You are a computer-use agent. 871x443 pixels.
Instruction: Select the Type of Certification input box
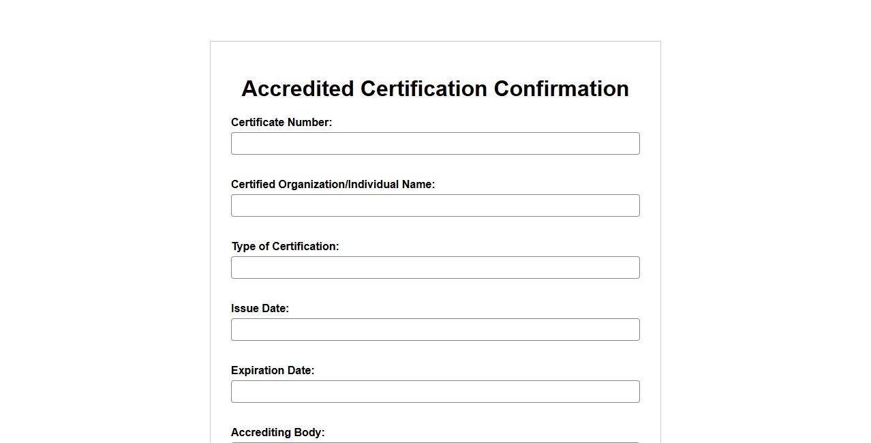(435, 268)
